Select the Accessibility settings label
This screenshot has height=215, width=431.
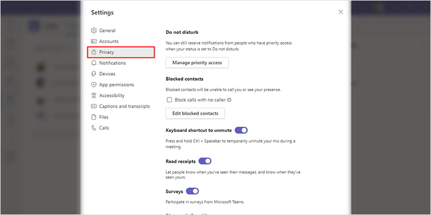tap(112, 95)
